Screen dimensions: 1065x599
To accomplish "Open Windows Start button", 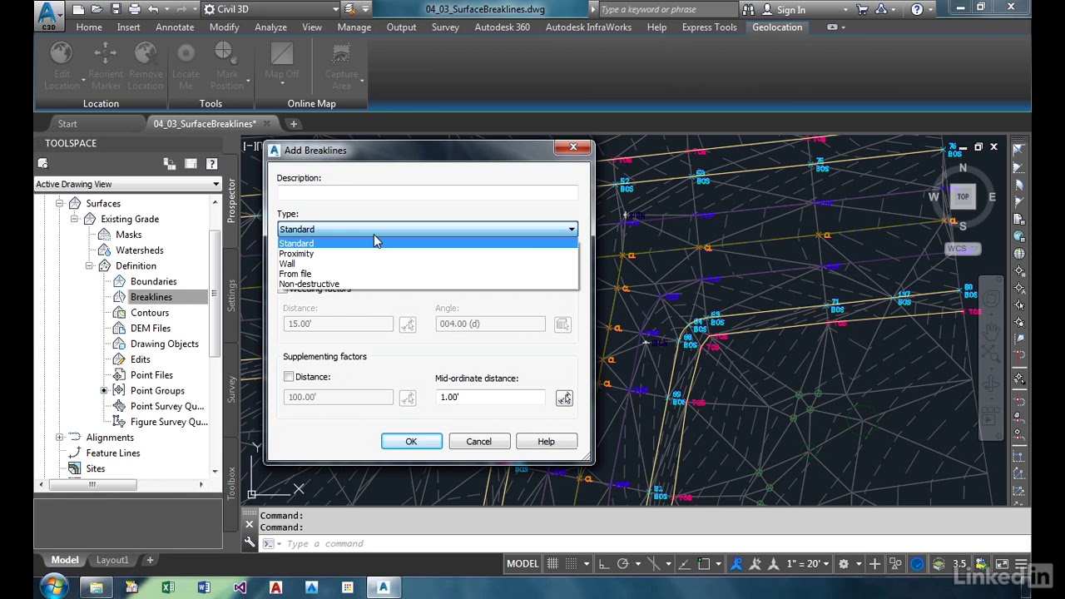I will [52, 588].
